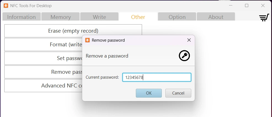Open the About tab

click(216, 17)
